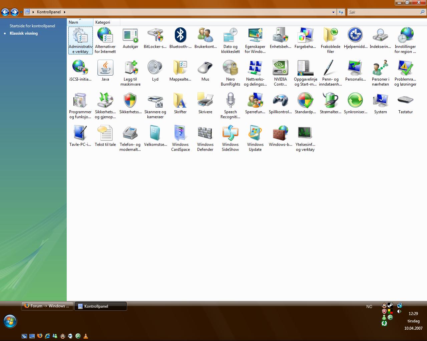The width and height of the screenshot is (427, 341).
Task: Expand the address bar history dropdown
Action: pos(333,12)
